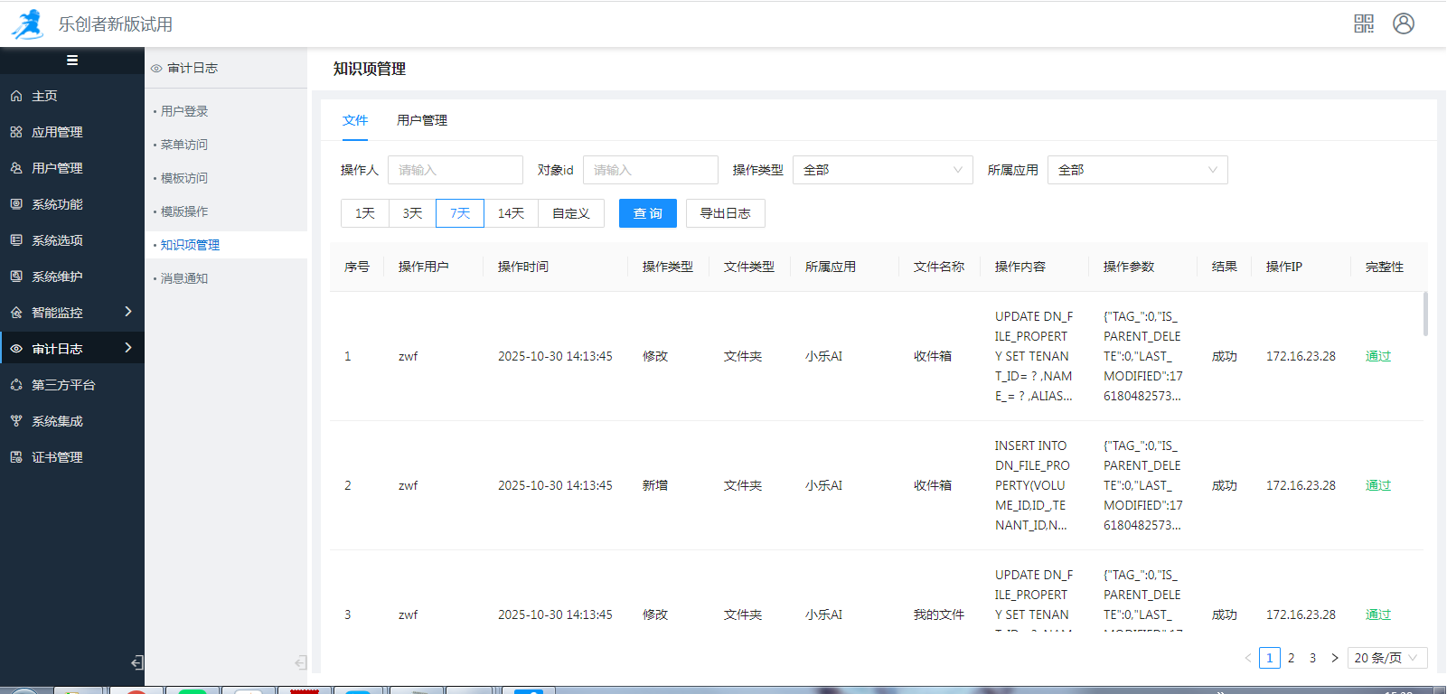The image size is (1447, 694).
Task: Choose the 自定义 time range option
Action: coord(571,213)
